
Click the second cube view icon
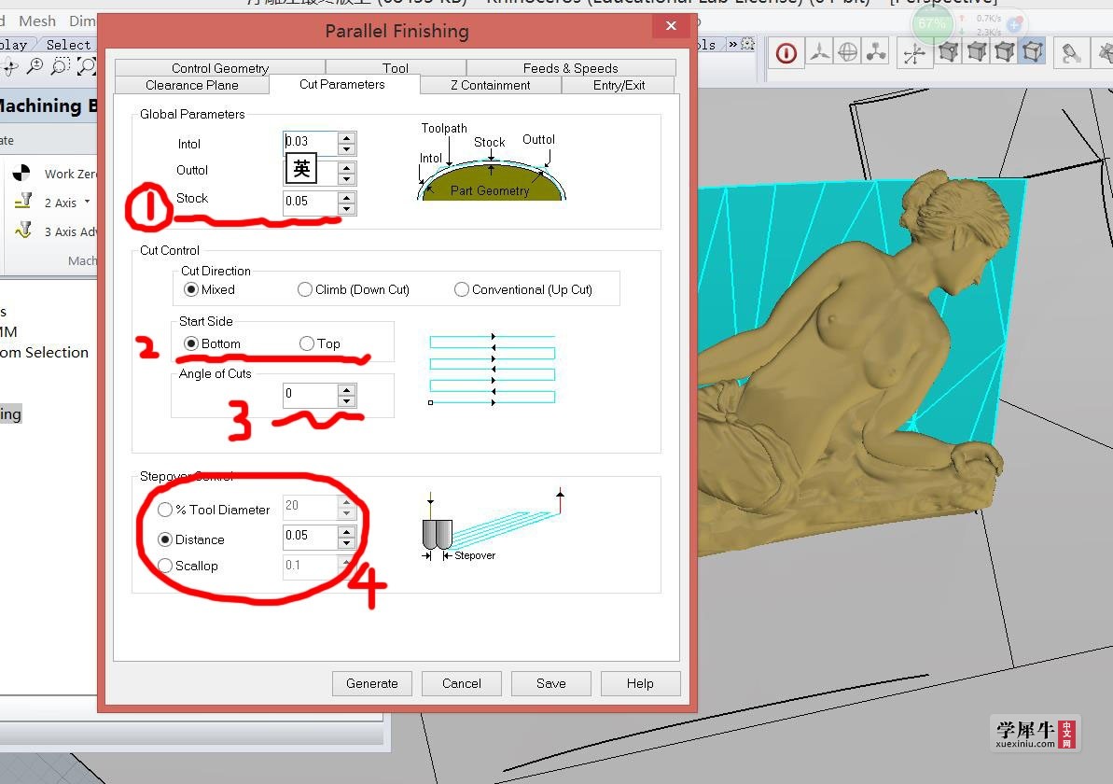[977, 52]
